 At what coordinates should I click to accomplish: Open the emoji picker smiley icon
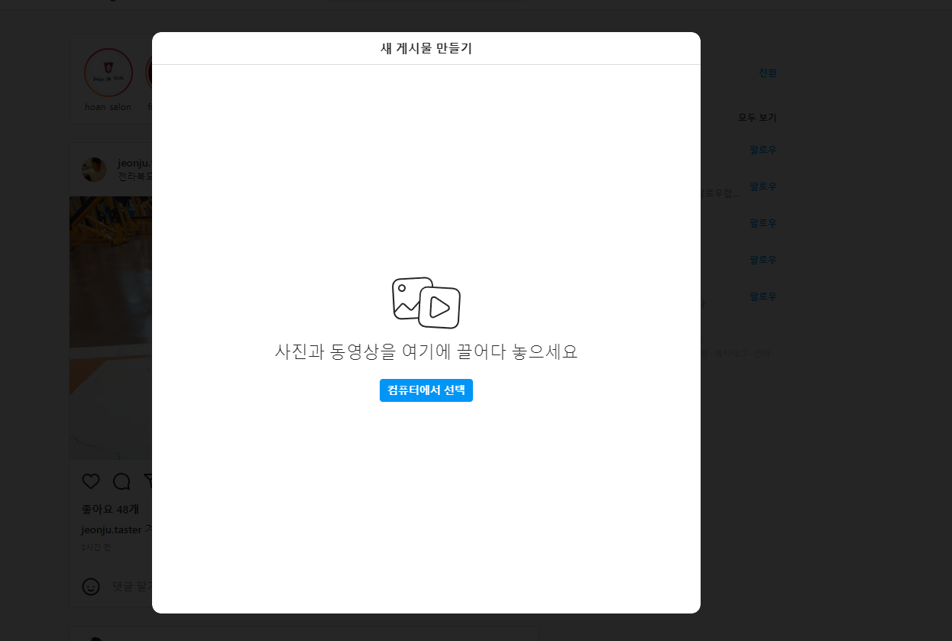point(91,587)
